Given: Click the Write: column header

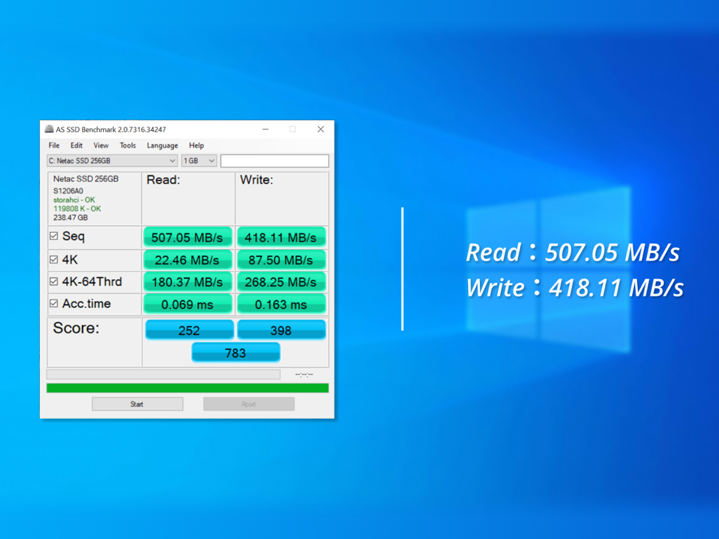Looking at the screenshot, I should click(256, 180).
